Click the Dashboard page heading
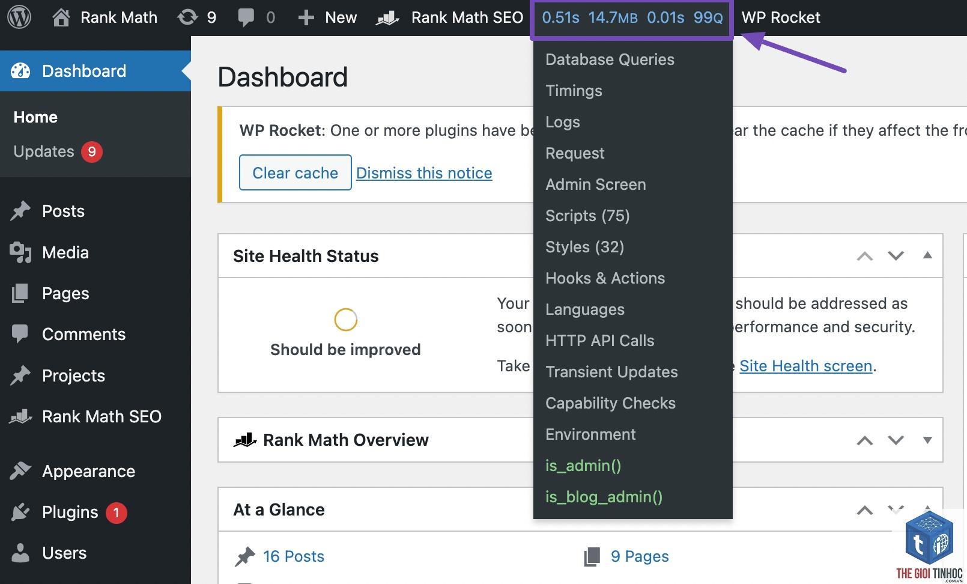The width and height of the screenshot is (967, 584). point(283,77)
